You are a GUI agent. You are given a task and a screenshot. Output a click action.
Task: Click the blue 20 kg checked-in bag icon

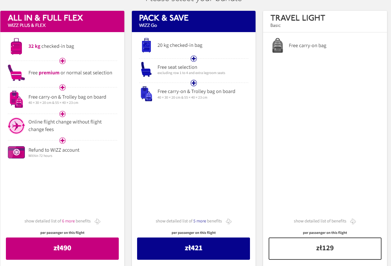pyautogui.click(x=146, y=45)
